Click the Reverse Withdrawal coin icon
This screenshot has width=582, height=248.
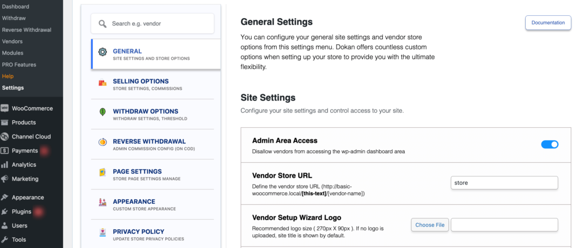tap(102, 142)
